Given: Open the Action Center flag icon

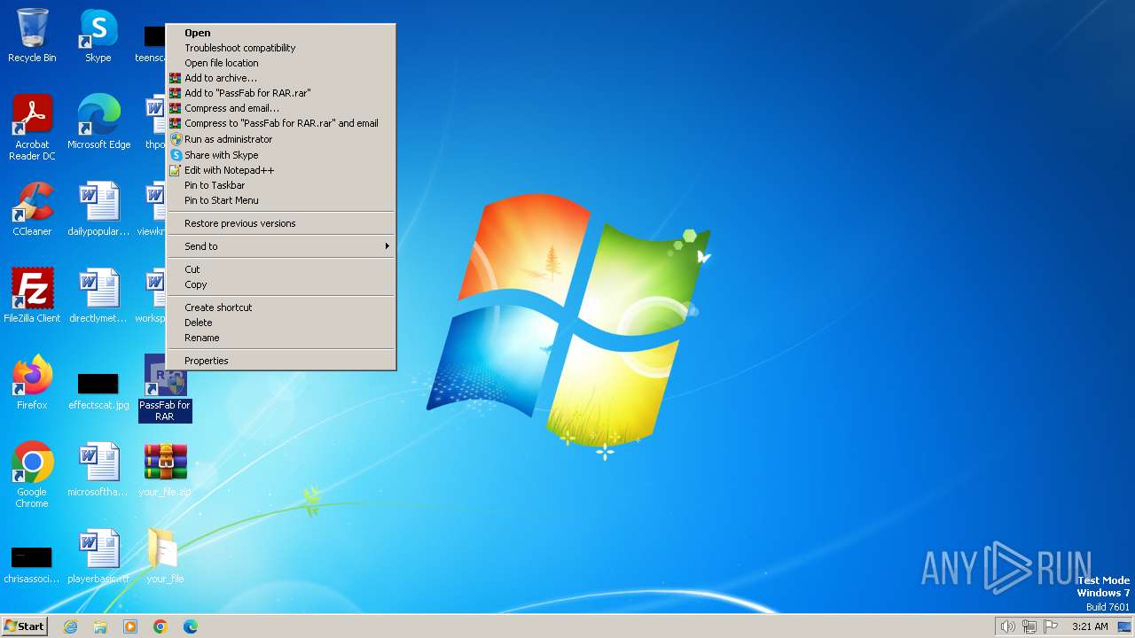Looking at the screenshot, I should click(1051, 626).
